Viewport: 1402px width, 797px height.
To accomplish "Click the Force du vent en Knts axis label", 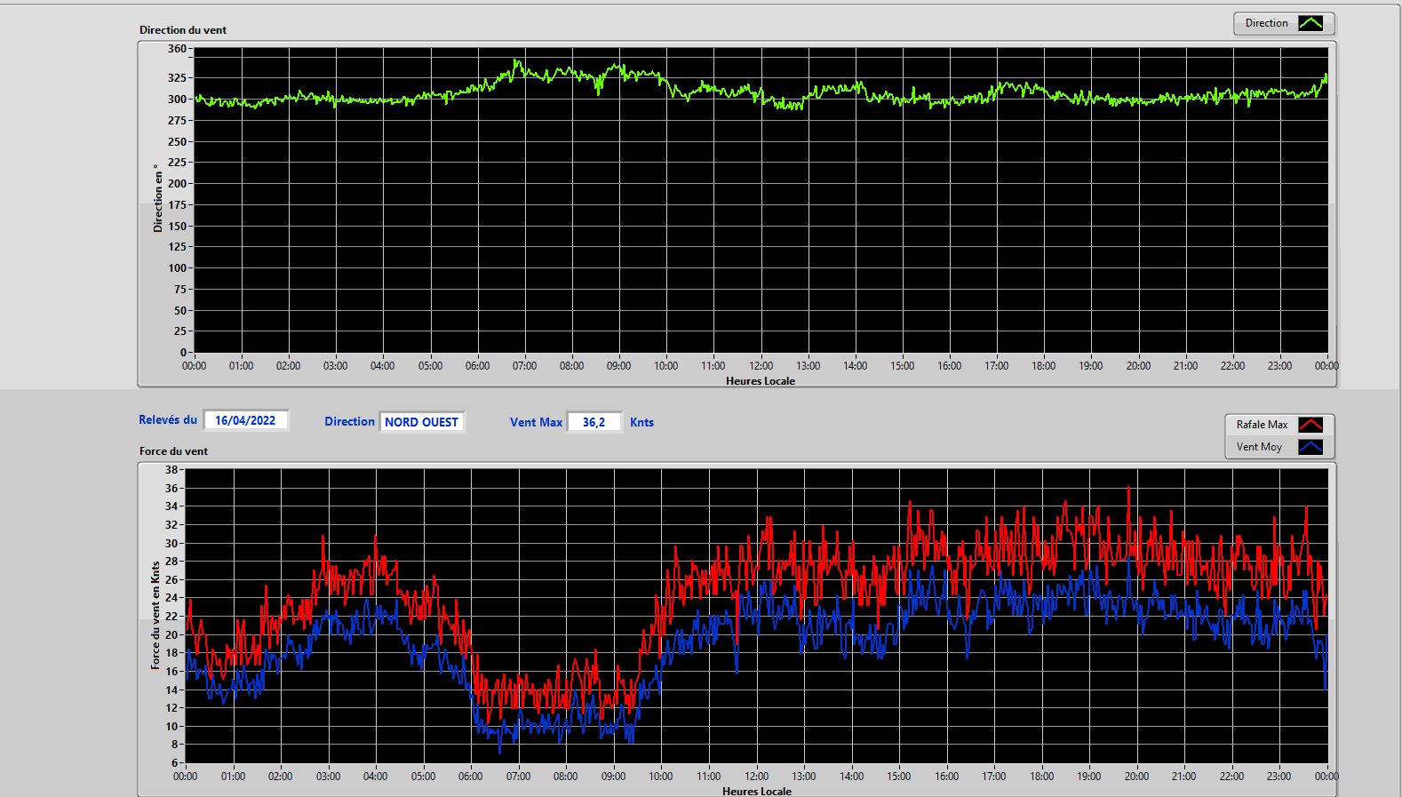I will 155,615.
